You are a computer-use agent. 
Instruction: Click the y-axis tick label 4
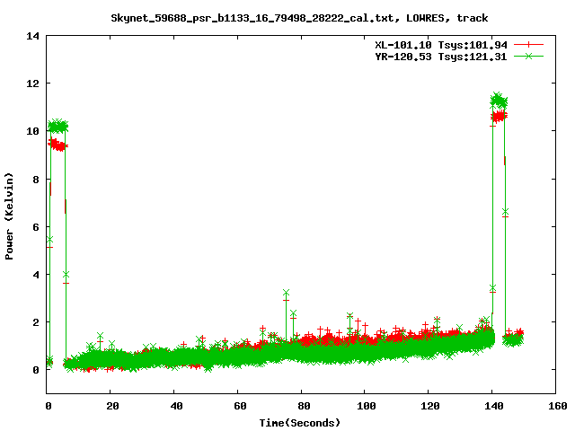[36, 275]
